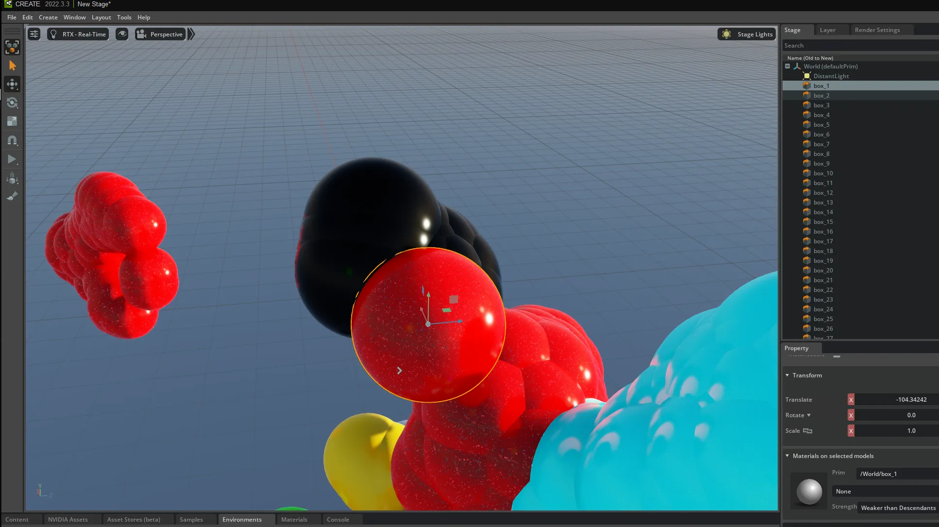Toggle the magnet snap tool
This screenshot has height=527, width=939.
click(x=12, y=140)
